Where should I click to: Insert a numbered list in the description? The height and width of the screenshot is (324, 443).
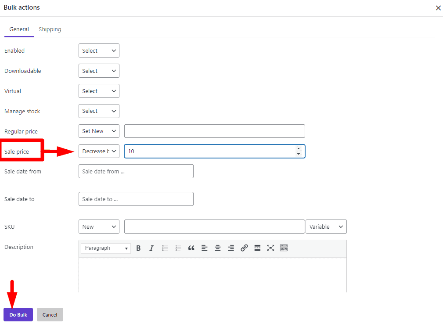(178, 248)
